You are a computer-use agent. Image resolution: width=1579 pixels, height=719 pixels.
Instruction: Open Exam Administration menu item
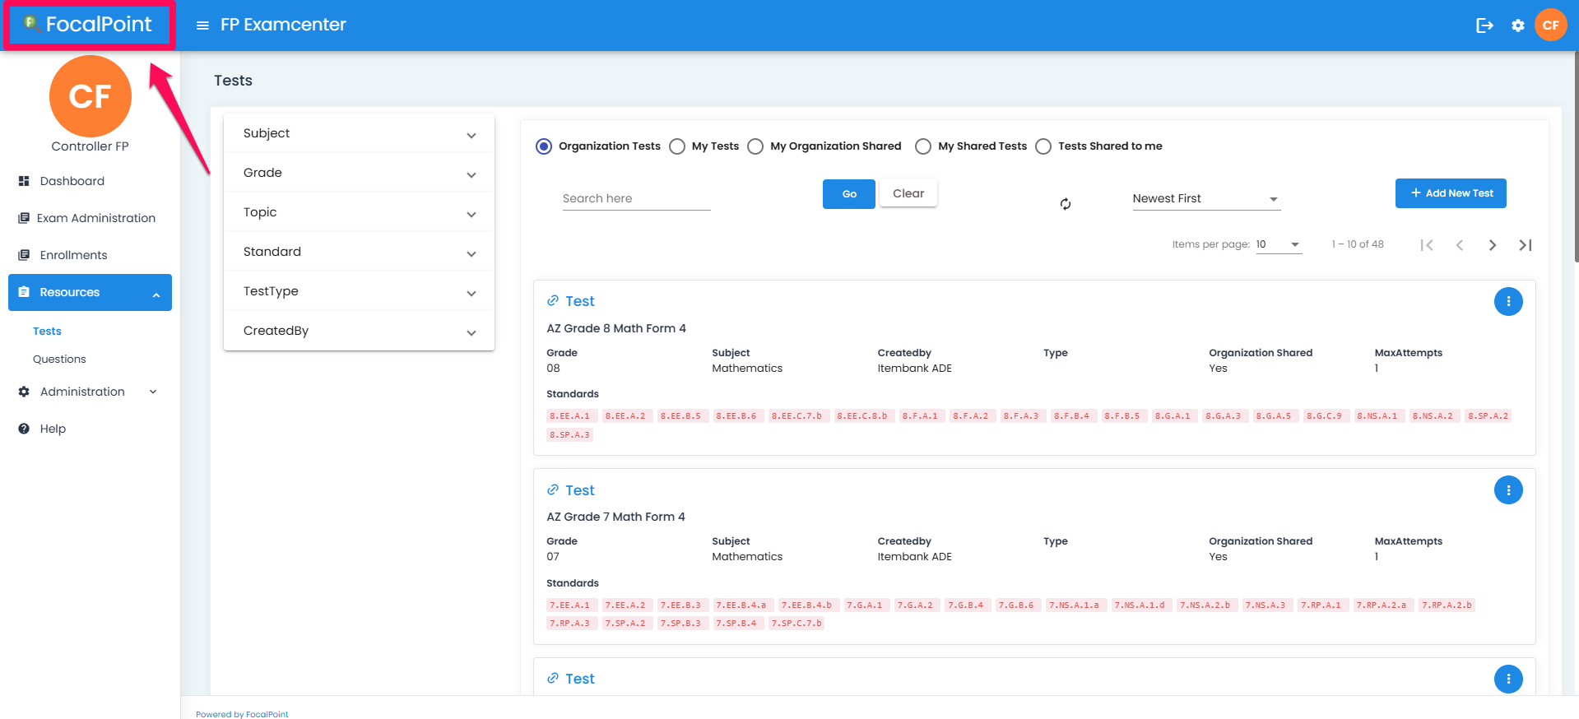coord(91,218)
